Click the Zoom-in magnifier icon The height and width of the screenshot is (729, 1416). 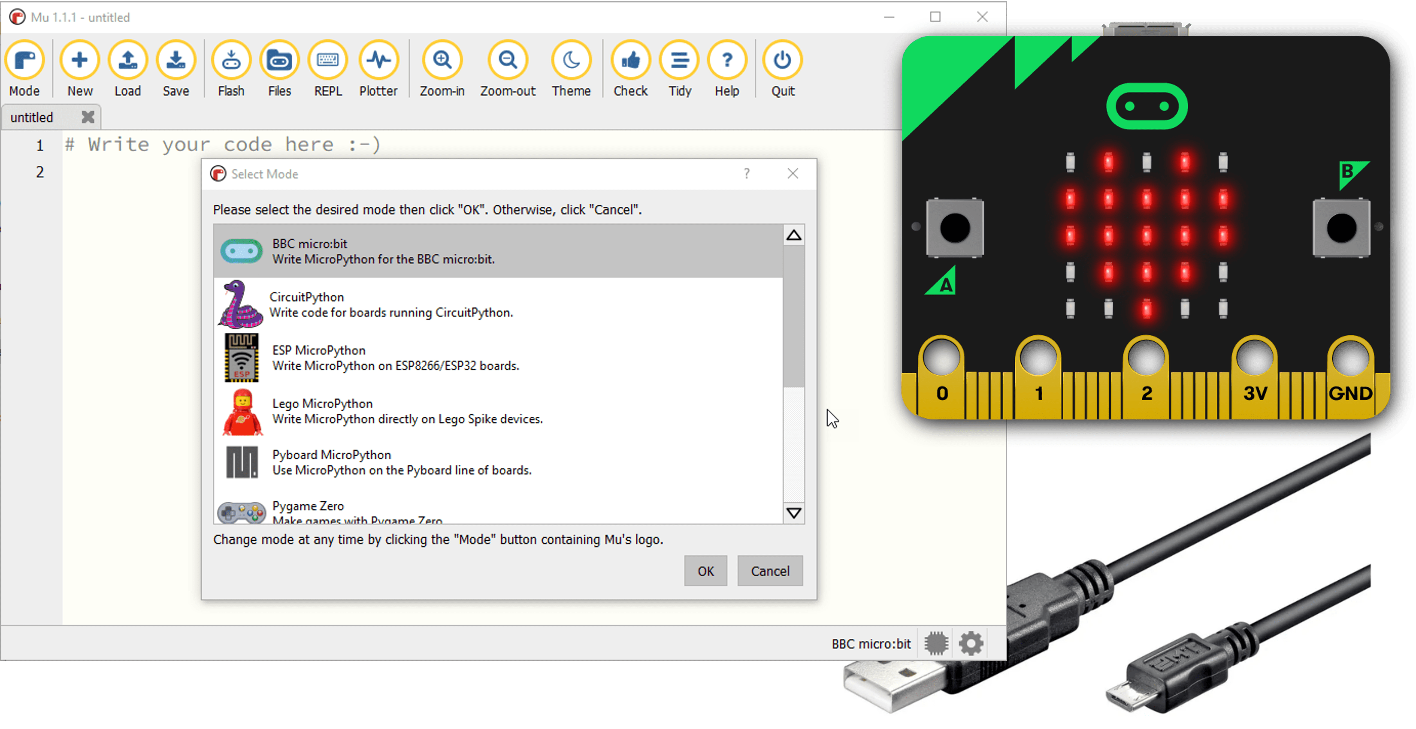[442, 60]
